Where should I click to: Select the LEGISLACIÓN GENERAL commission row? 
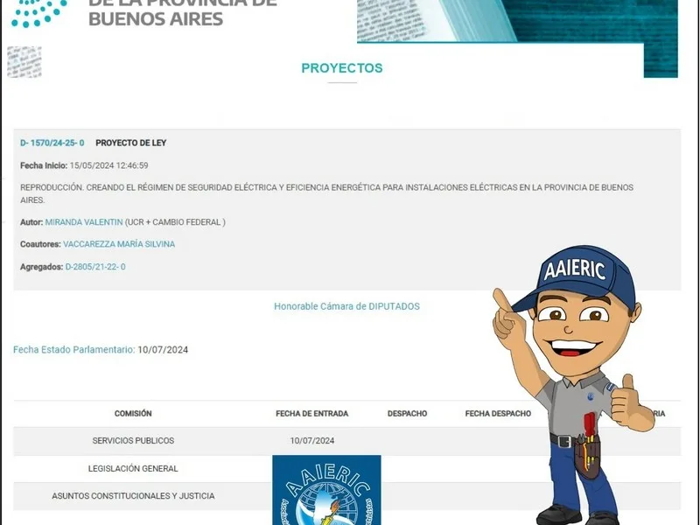click(347, 469)
